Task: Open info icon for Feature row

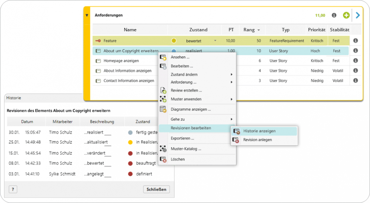Action: (x=355, y=40)
